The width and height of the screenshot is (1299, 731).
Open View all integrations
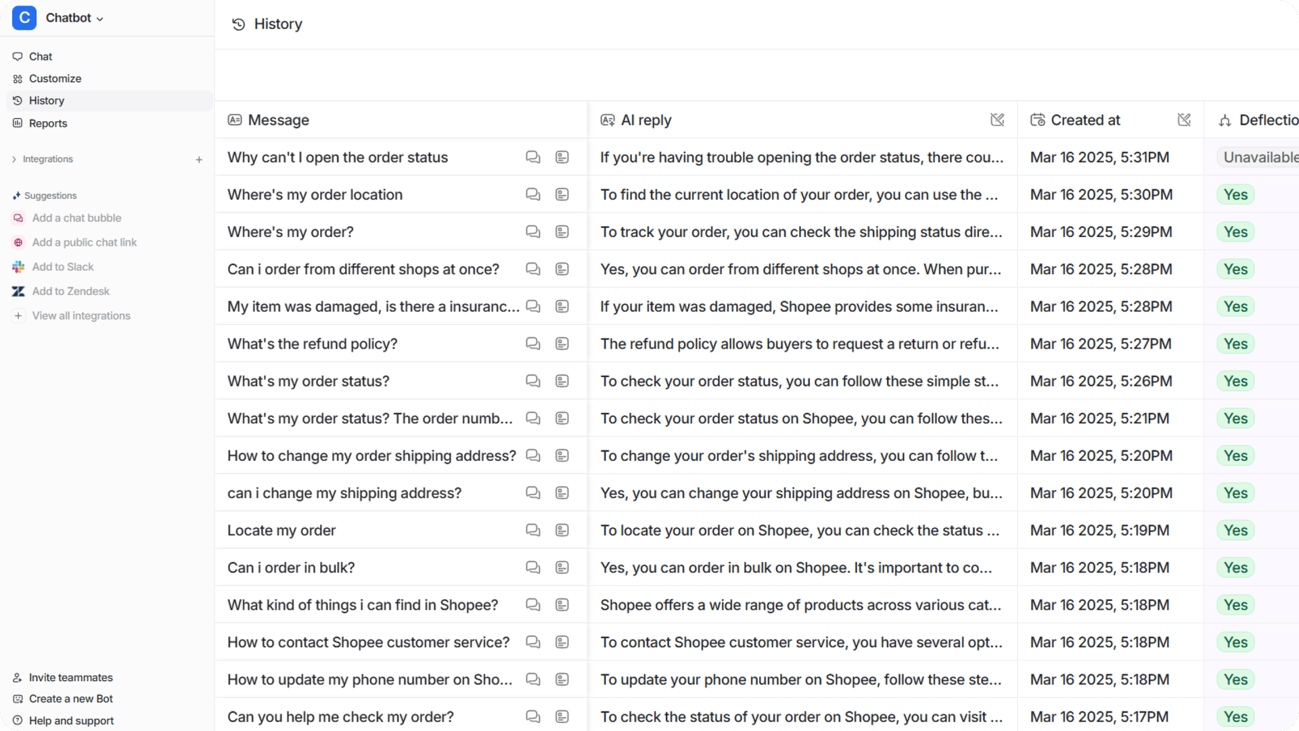[x=81, y=315]
